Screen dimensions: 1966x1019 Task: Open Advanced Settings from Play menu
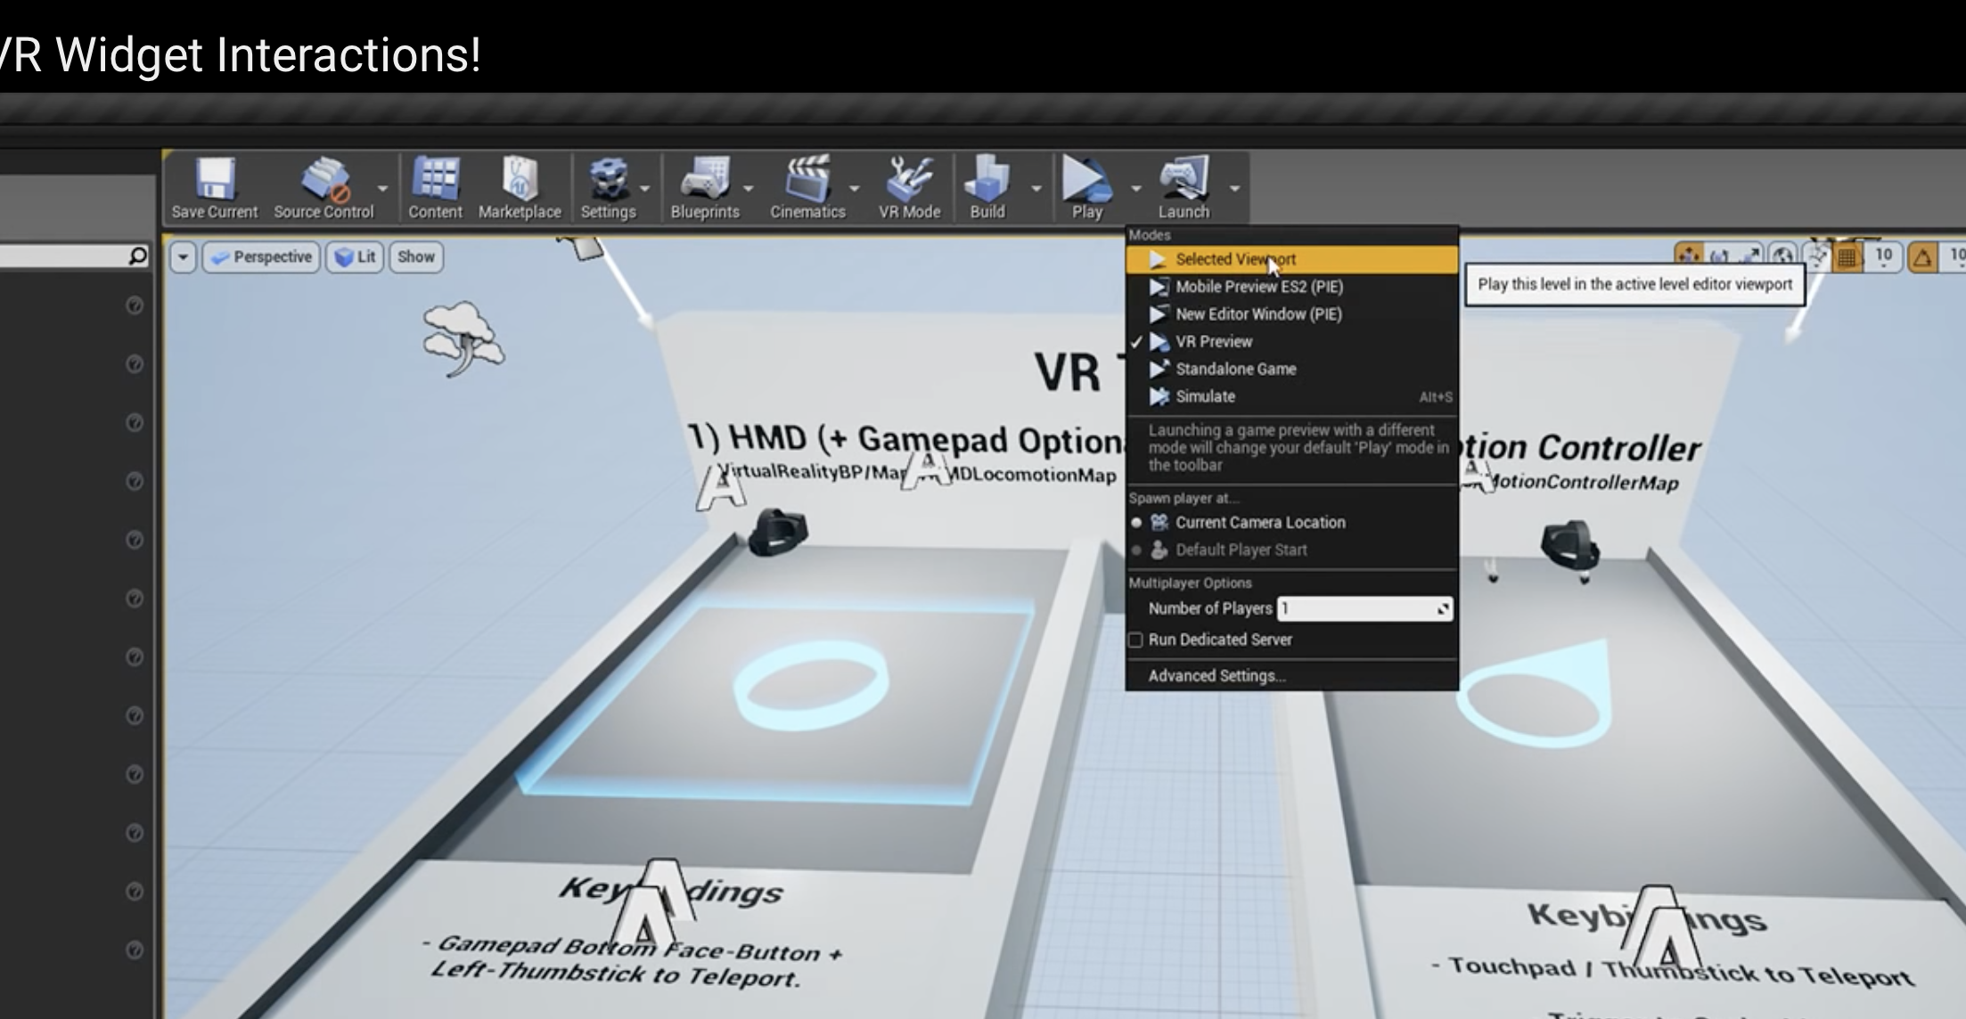coord(1215,675)
